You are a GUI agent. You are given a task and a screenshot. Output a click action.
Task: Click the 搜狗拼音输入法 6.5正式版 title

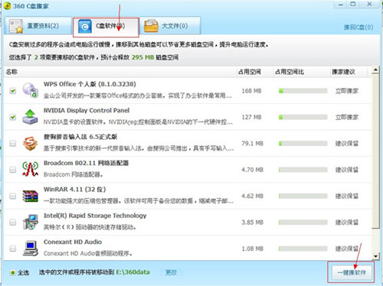tap(80, 137)
